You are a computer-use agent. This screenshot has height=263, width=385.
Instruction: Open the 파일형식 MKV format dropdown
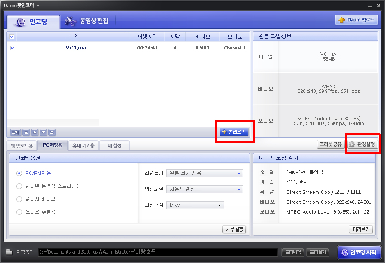click(195, 205)
